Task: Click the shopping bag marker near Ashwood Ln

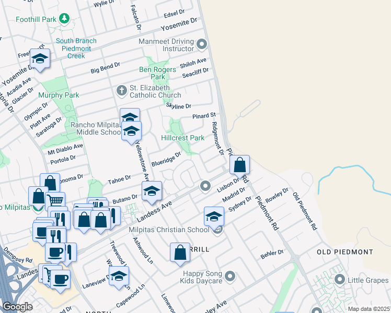Action: pos(180,254)
